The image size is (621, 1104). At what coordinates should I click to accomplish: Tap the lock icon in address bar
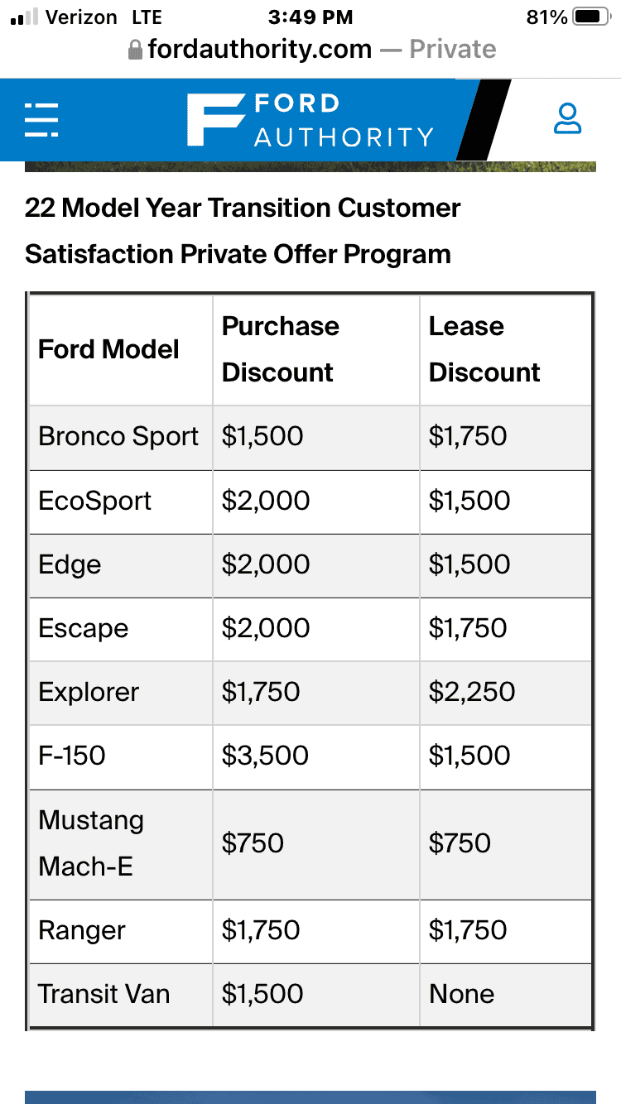point(136,50)
